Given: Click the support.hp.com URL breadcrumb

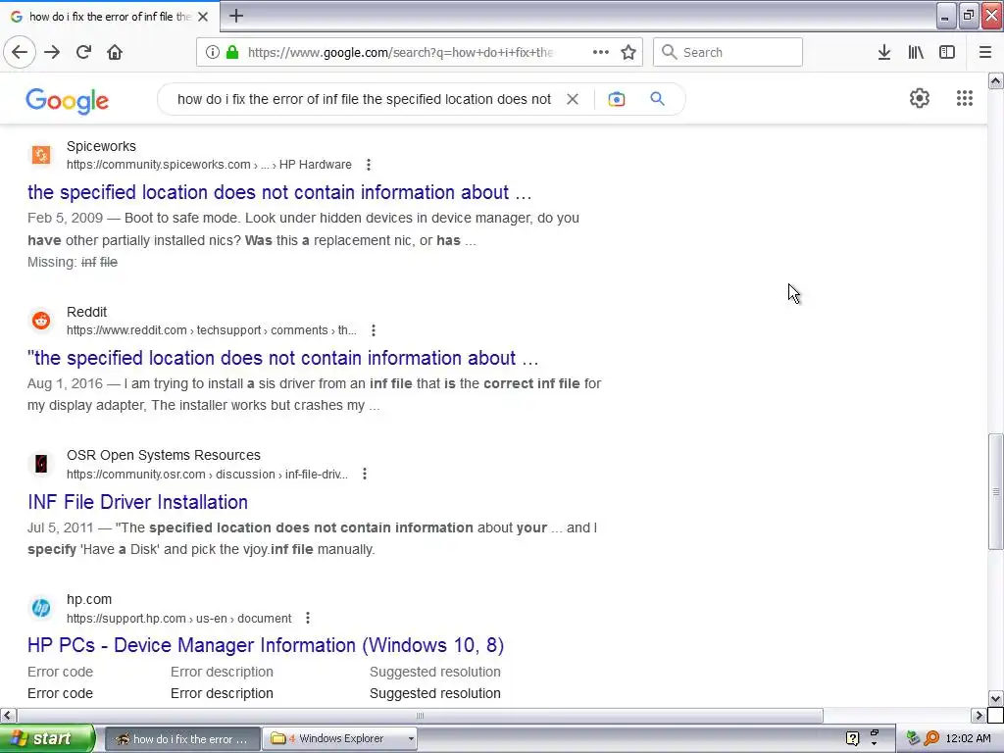Looking at the screenshot, I should (178, 619).
